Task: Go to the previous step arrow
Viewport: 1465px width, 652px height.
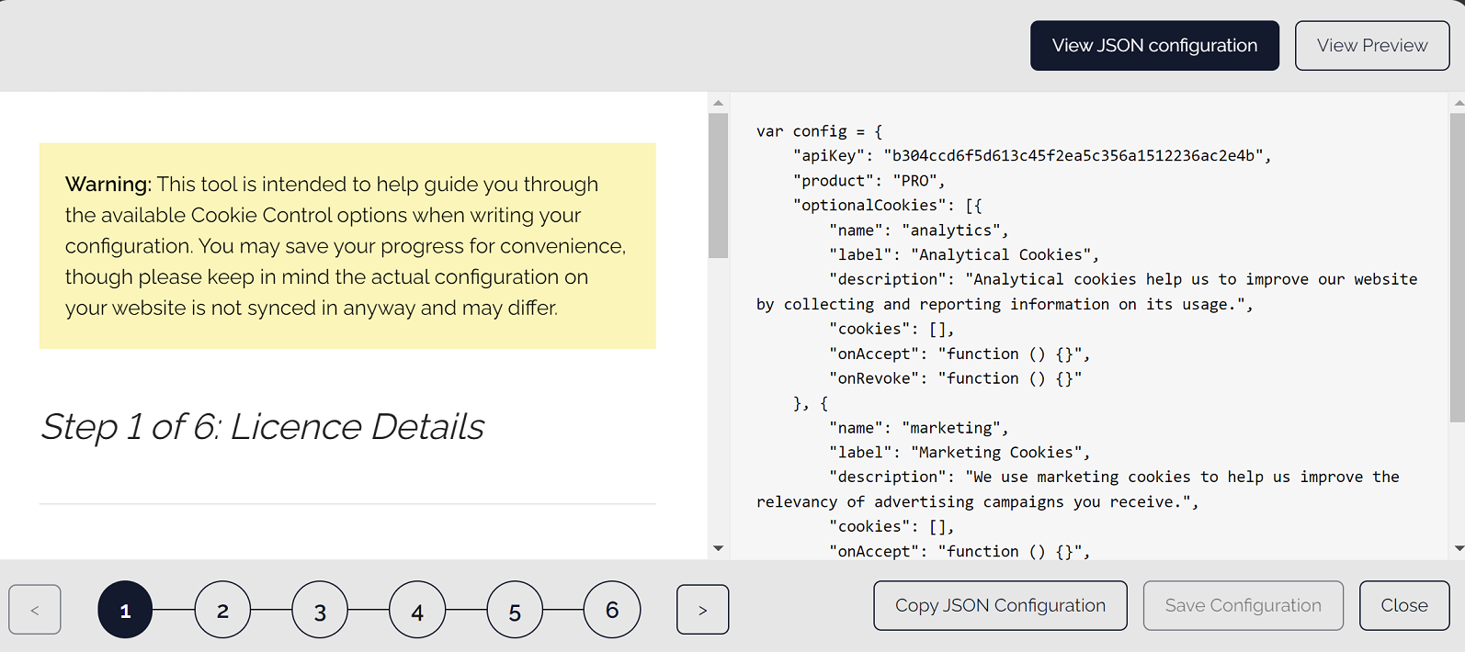Action: [35, 610]
